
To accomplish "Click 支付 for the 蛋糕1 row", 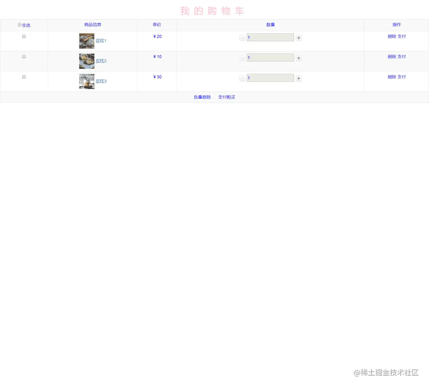I will 401,36.
